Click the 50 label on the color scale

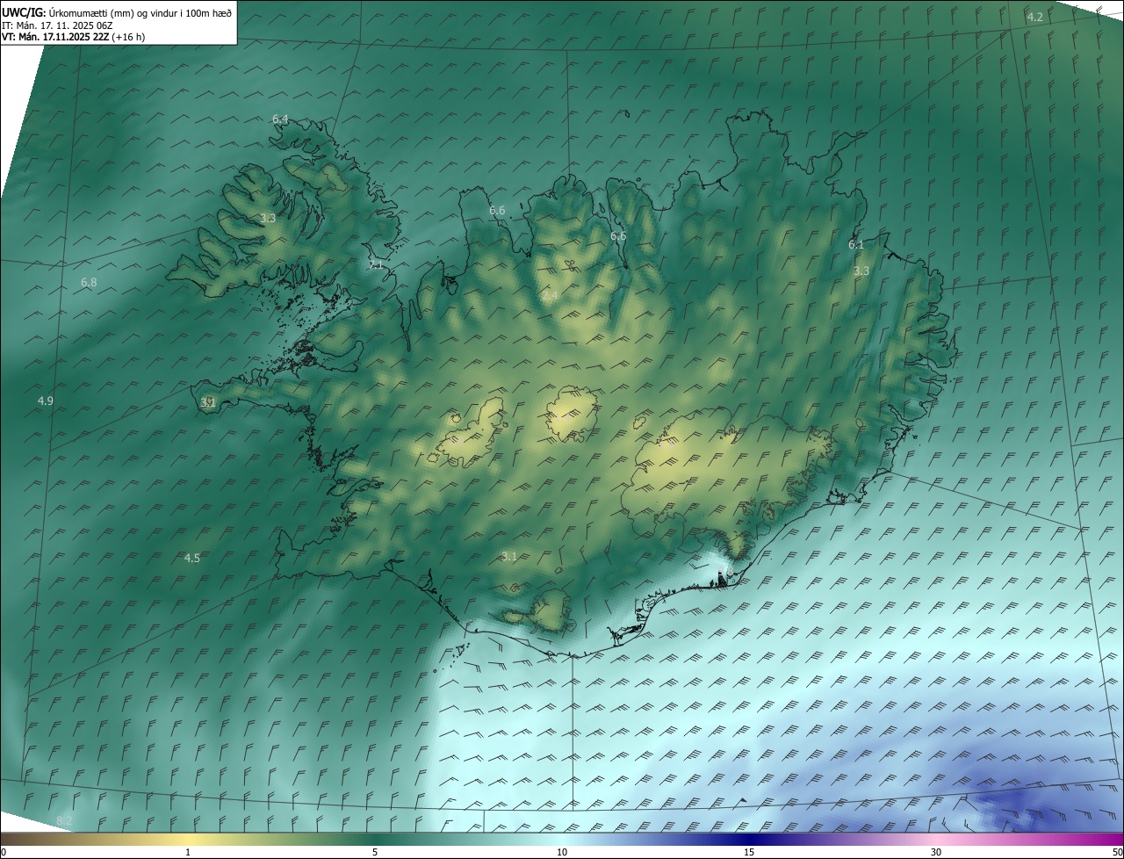point(1117,852)
